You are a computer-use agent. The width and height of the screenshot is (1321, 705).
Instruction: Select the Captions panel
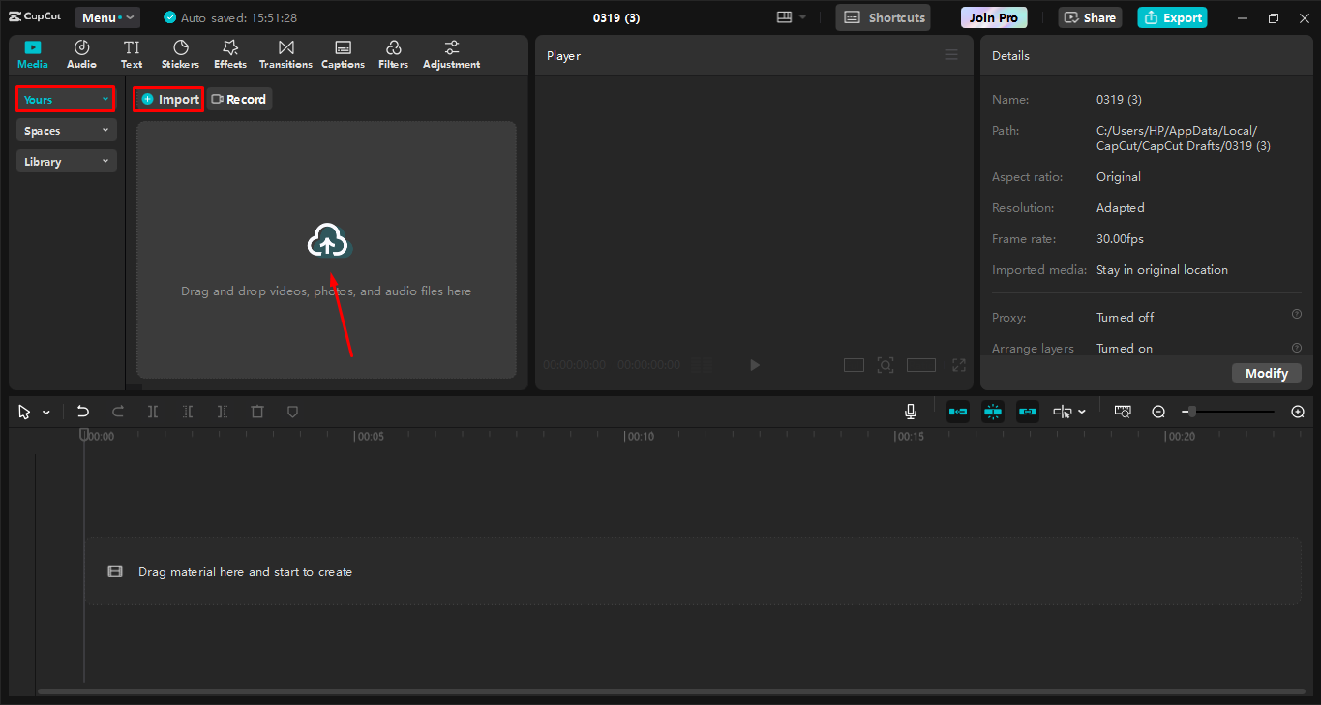(x=343, y=53)
